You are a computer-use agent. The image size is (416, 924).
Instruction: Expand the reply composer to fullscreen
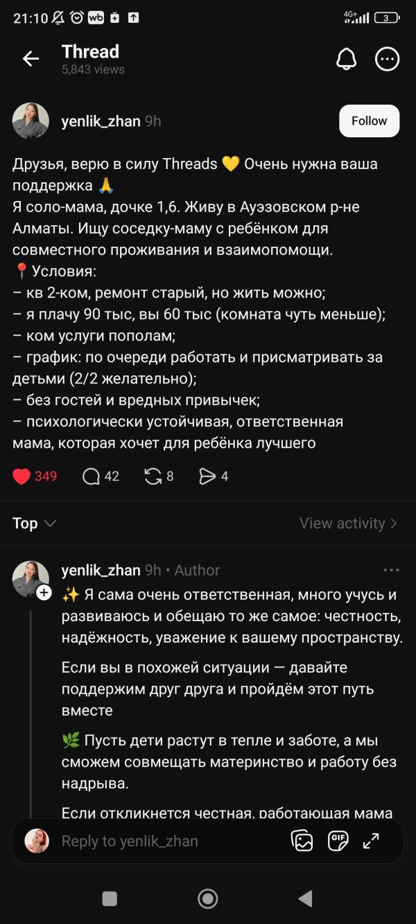(372, 841)
